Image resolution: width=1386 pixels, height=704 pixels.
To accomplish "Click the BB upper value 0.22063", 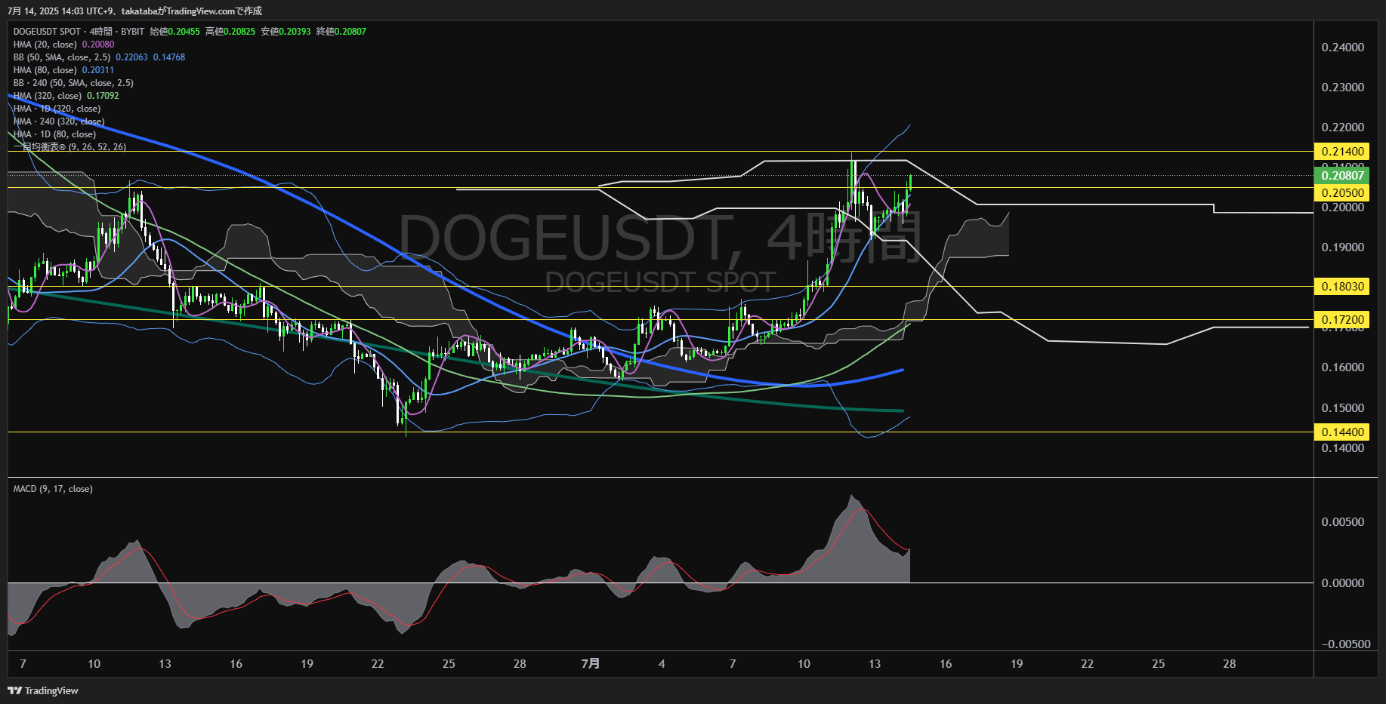I will pyautogui.click(x=131, y=57).
